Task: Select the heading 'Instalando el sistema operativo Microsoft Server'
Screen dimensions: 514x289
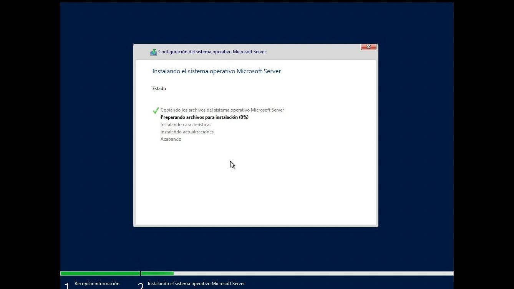Action: click(x=216, y=71)
